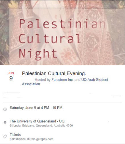Open The University of Queensland - UQ venue
Viewport: 125px width, 144px height.
tap(37, 121)
